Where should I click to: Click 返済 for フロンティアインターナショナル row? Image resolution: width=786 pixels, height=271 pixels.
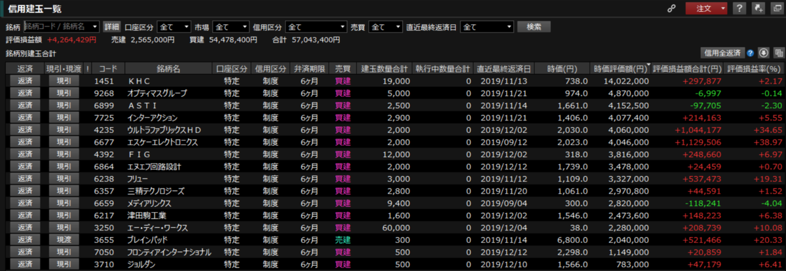click(25, 252)
